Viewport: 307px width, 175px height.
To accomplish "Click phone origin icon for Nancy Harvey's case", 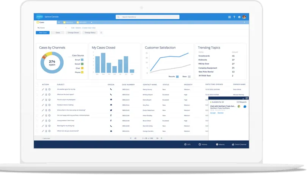I will pyautogui.click(x=111, y=89).
